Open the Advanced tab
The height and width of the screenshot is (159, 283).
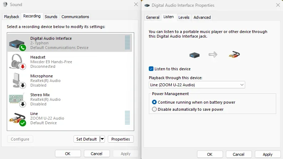click(x=202, y=17)
